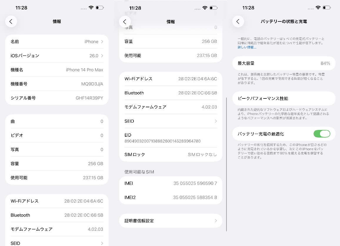
Task: Select the IMEI number row
Action: [171, 183]
